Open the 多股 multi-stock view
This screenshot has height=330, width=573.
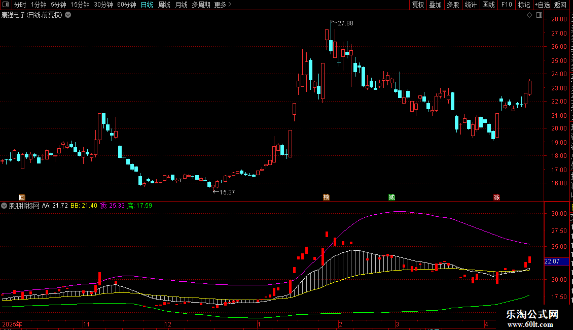pos(453,5)
